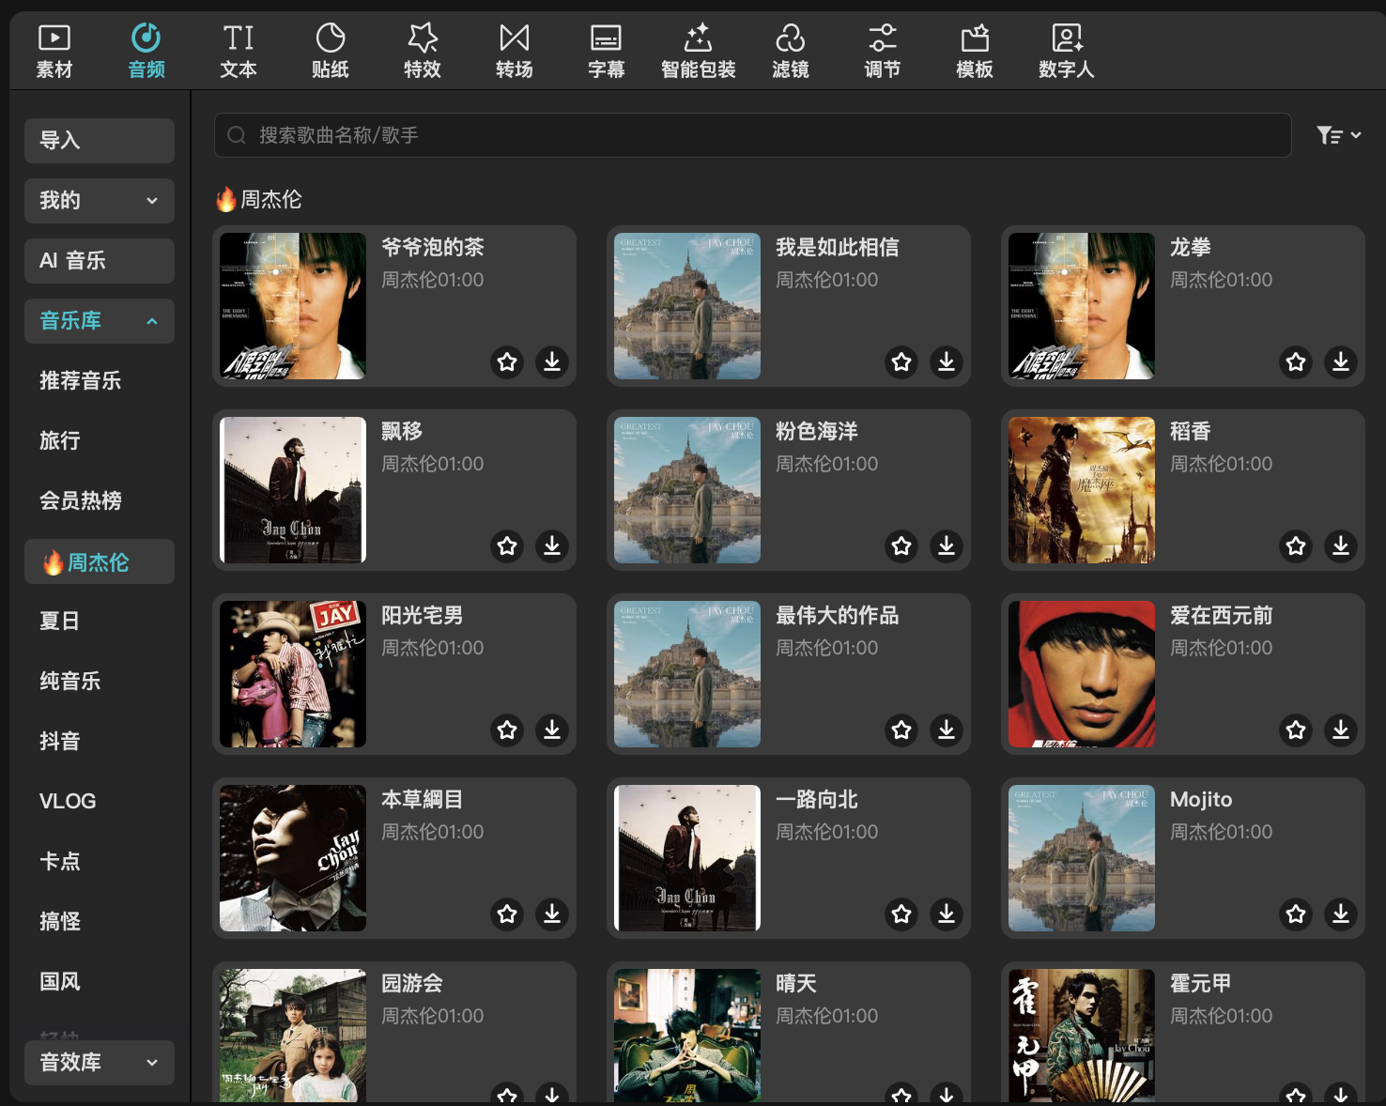This screenshot has height=1106, width=1386.
Task: Favorite the song 阳光宅男
Action: [507, 730]
